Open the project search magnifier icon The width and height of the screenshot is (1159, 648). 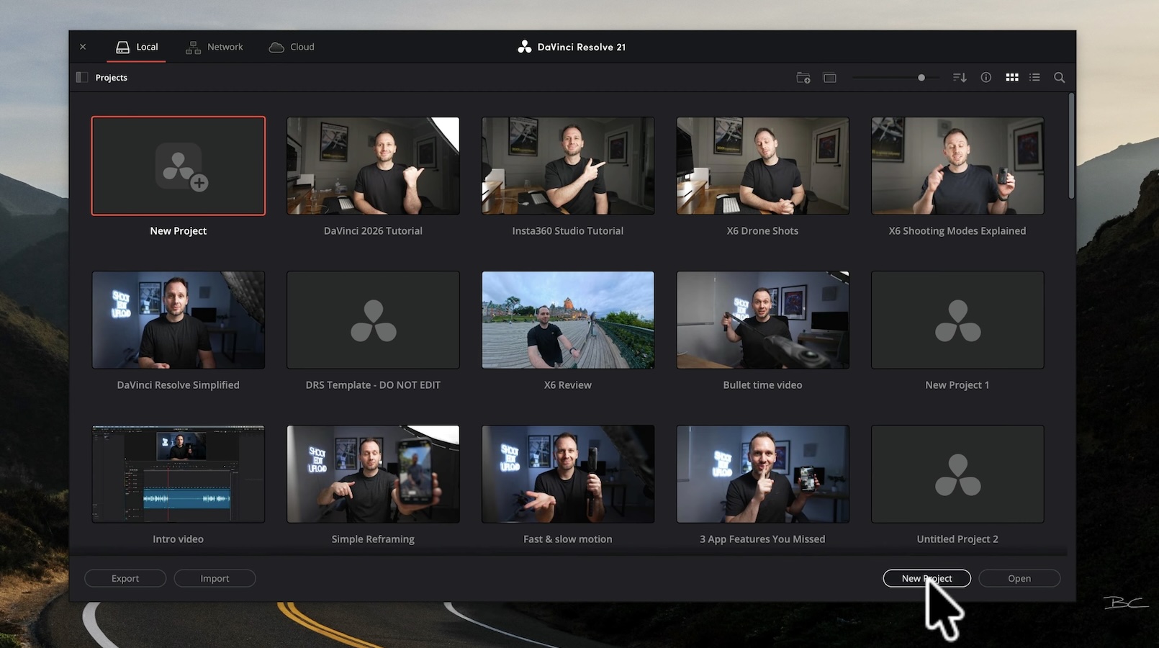click(1059, 77)
